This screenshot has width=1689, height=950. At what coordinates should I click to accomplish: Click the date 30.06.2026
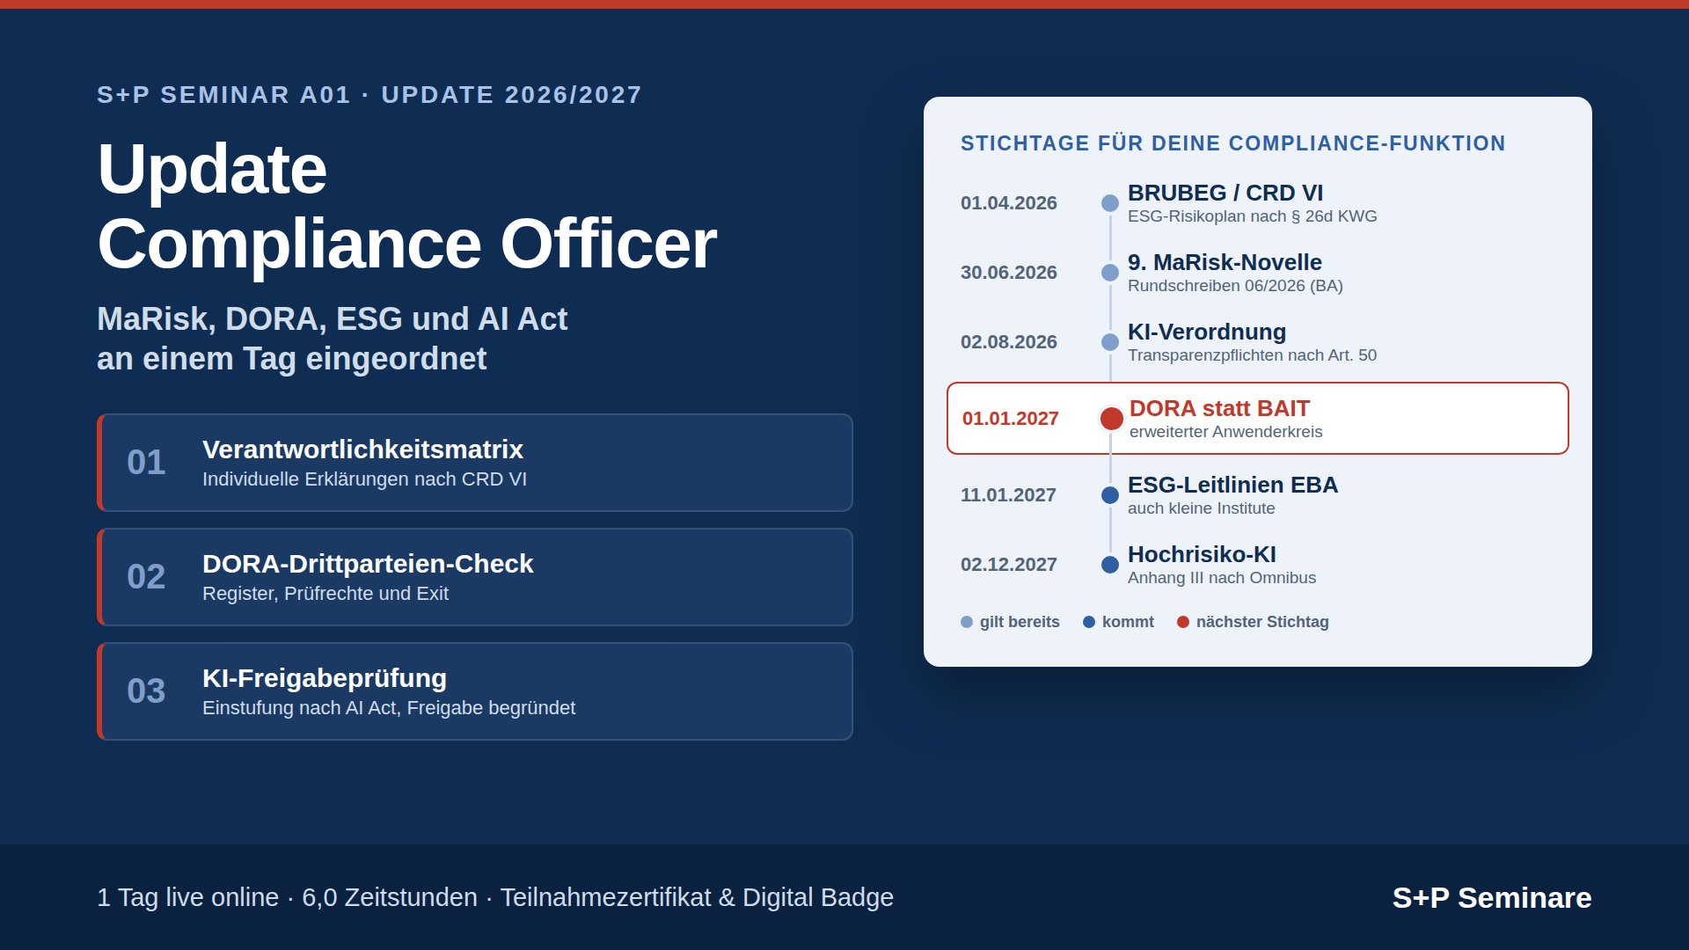[x=1009, y=273]
